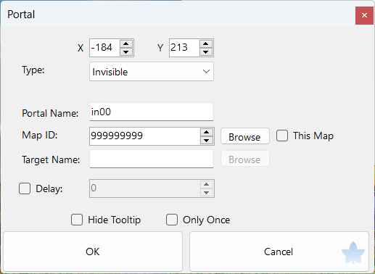Tick the Delay checkbox
The height and width of the screenshot is (274, 375).
pos(25,188)
